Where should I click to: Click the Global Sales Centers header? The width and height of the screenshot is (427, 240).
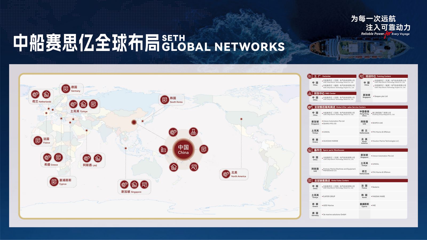[357, 181]
